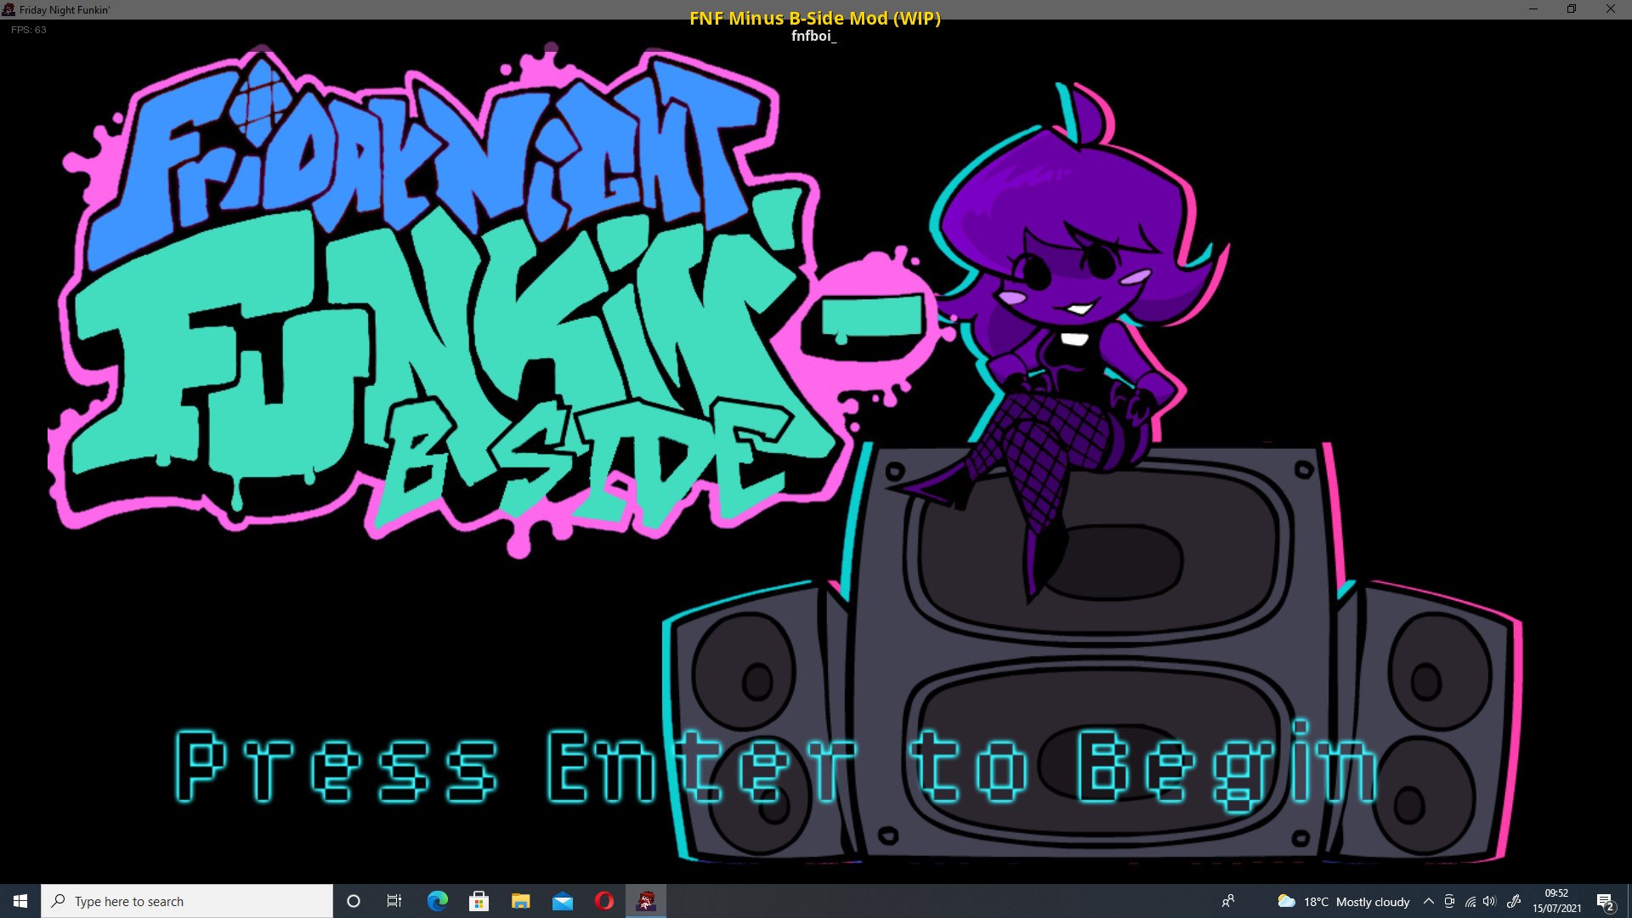Open the Mail app in the taskbar
This screenshot has height=918, width=1632.
coord(563,901)
